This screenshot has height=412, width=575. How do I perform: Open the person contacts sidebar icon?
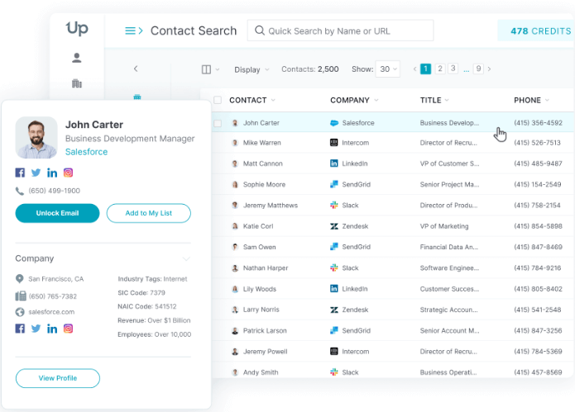click(x=77, y=58)
